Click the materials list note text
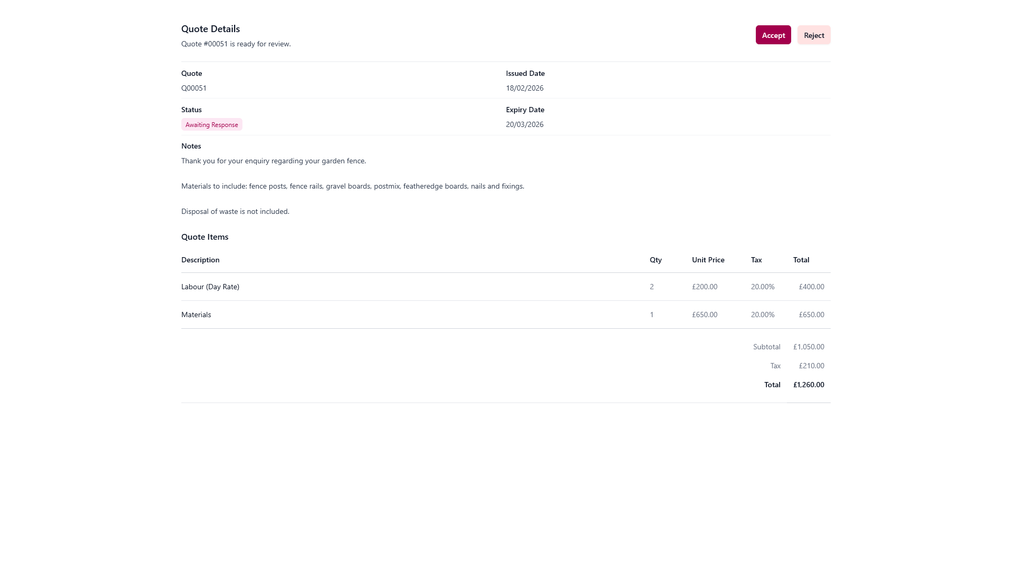 click(353, 186)
